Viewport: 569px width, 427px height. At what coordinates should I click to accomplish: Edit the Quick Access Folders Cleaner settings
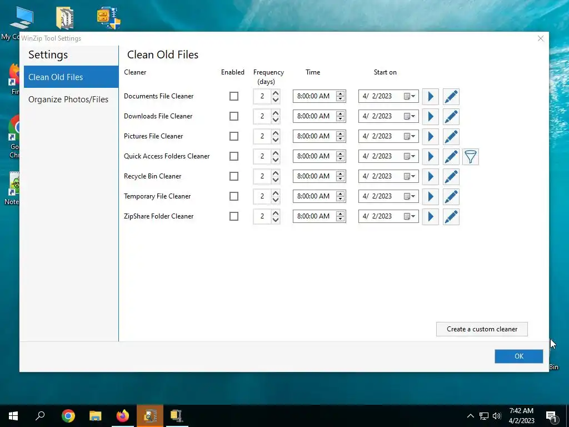[x=451, y=156]
